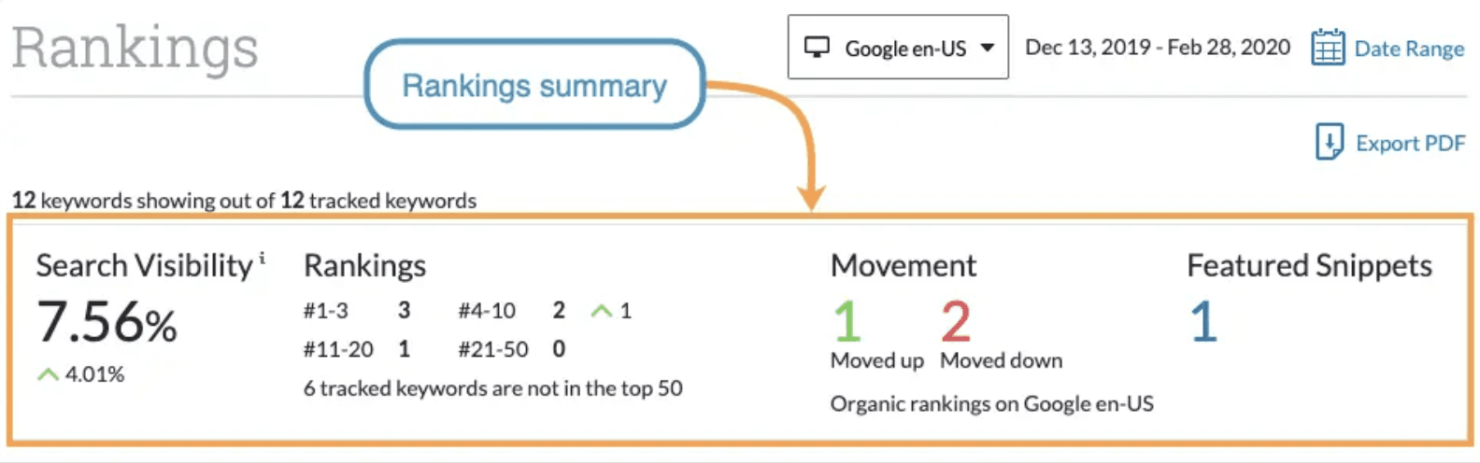Click the red Moved down count

point(956,321)
